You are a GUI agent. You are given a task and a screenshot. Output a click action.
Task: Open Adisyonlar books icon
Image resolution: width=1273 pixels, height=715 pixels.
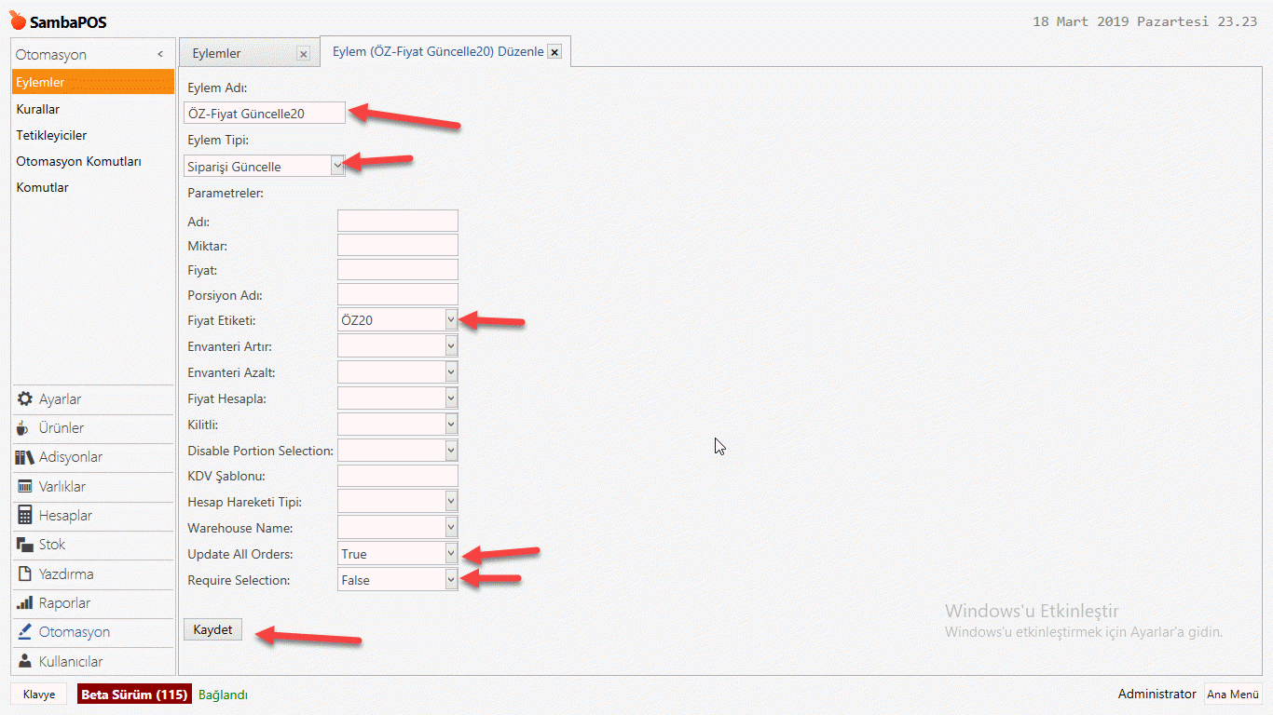click(25, 457)
